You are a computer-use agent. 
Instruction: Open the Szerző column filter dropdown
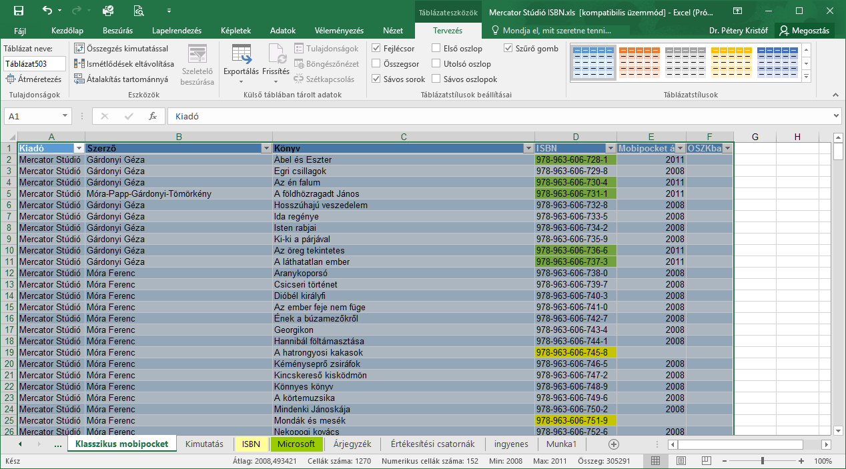coord(266,148)
